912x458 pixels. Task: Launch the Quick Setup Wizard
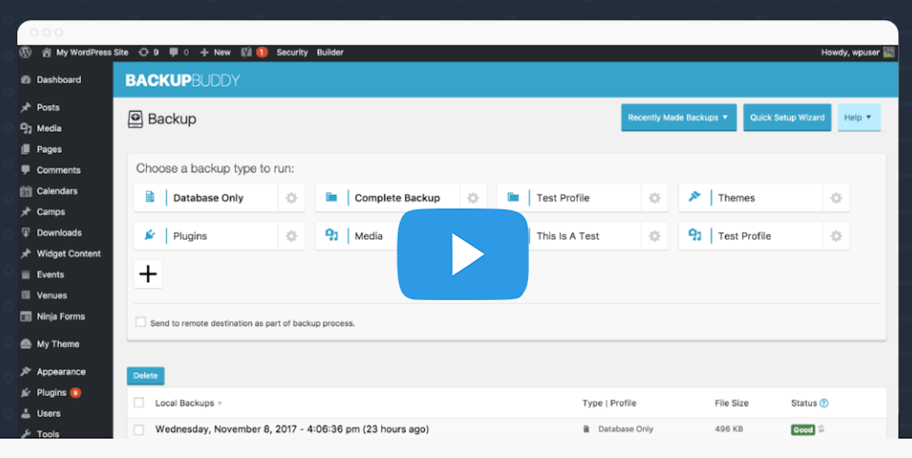(x=787, y=118)
